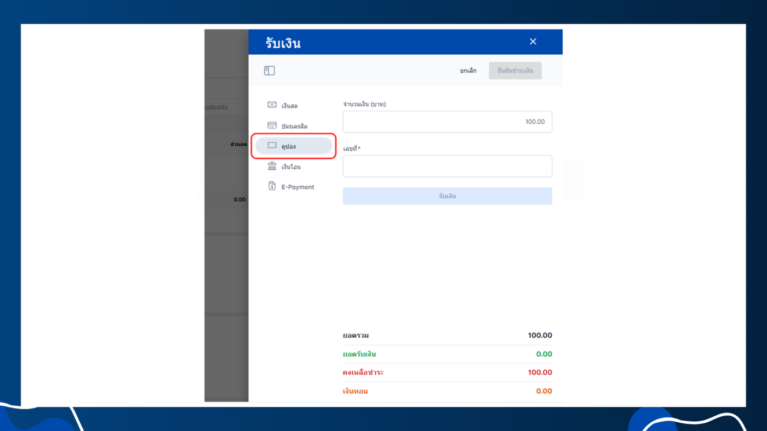Click the E-Payment document icon
Screen dimensions: 767x431
pos(272,186)
